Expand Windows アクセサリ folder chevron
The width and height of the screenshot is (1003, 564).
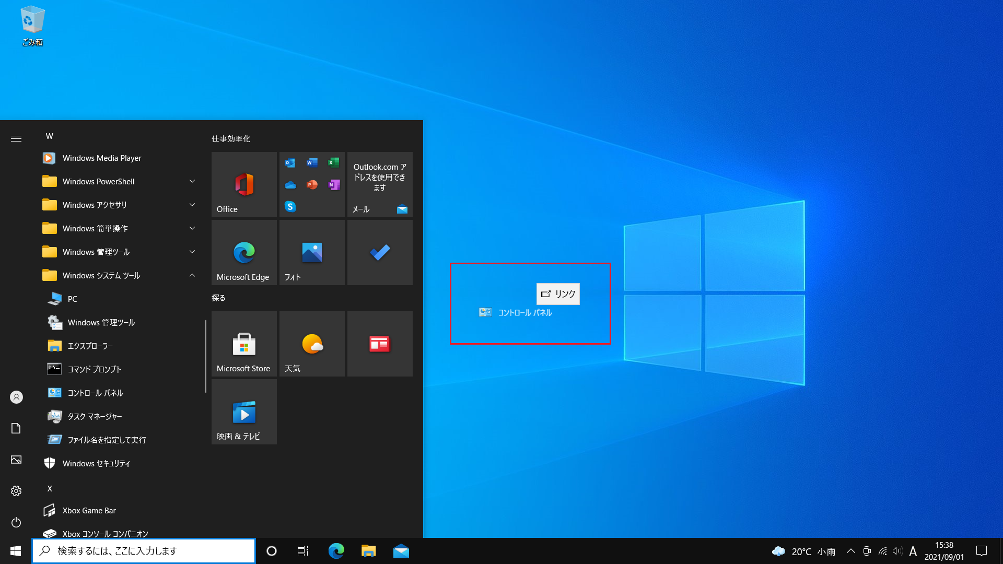[x=192, y=205]
